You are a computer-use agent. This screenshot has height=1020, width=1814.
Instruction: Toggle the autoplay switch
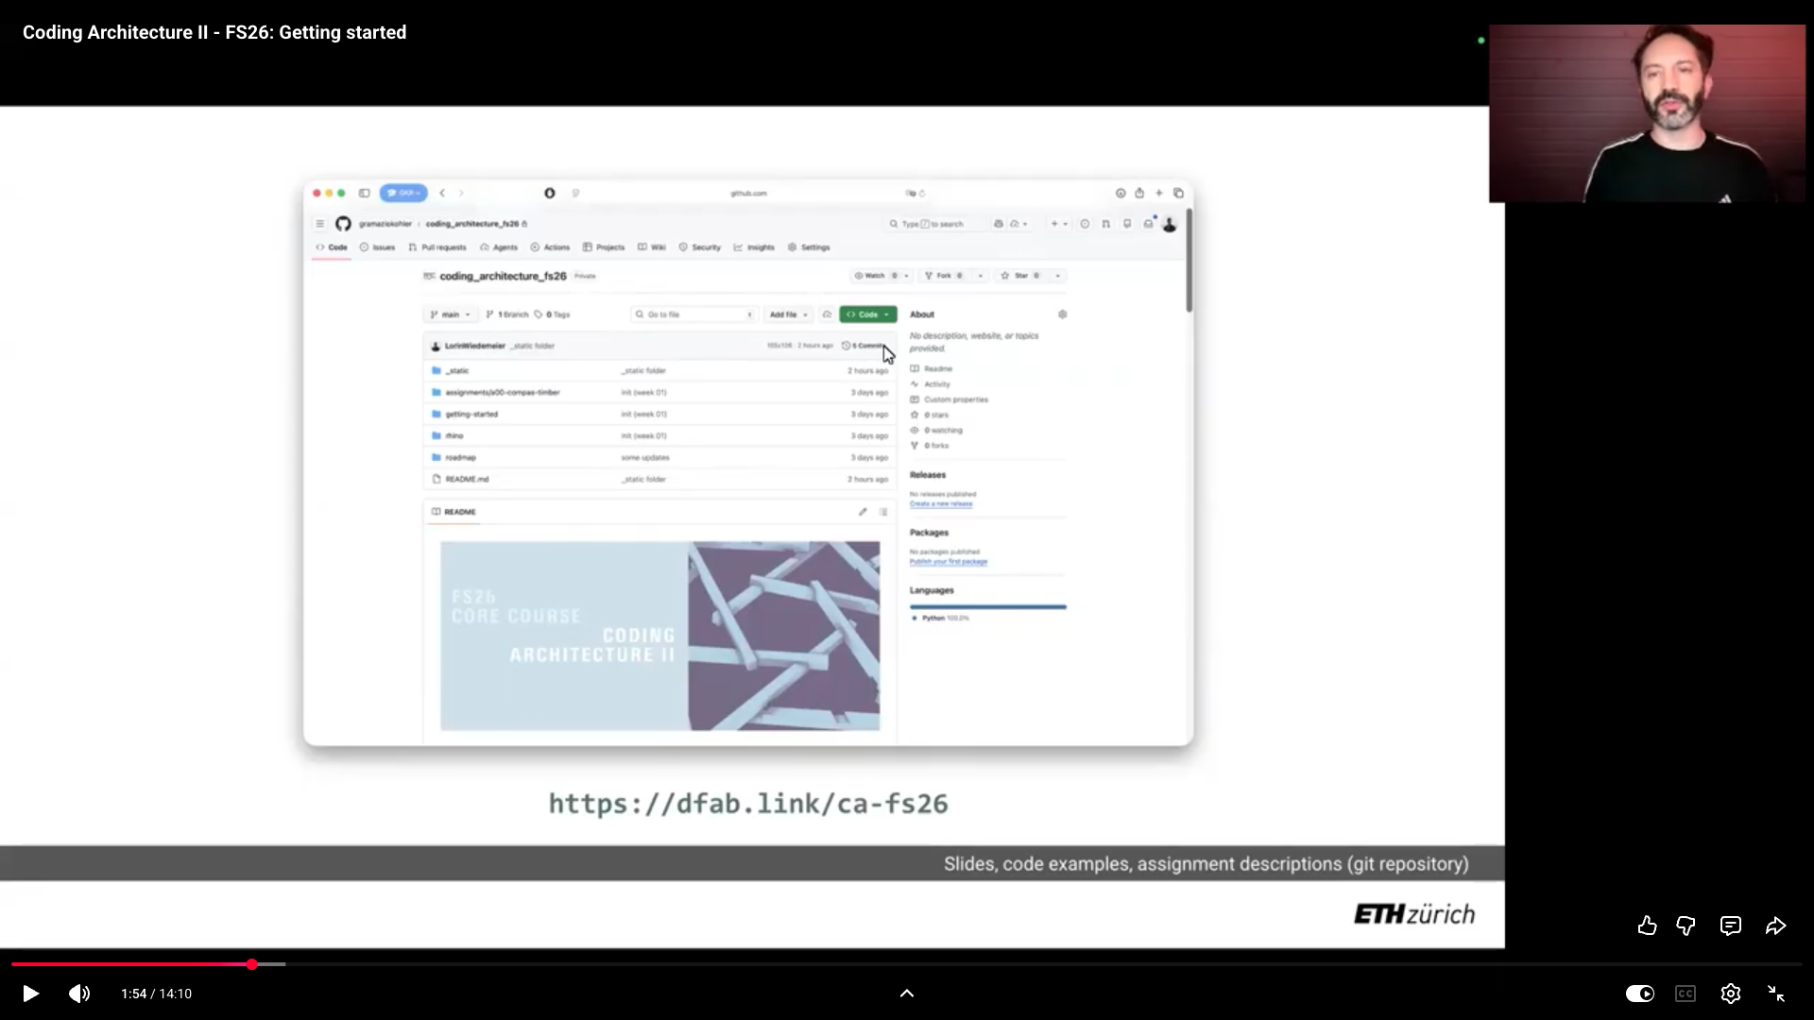[1639, 994]
